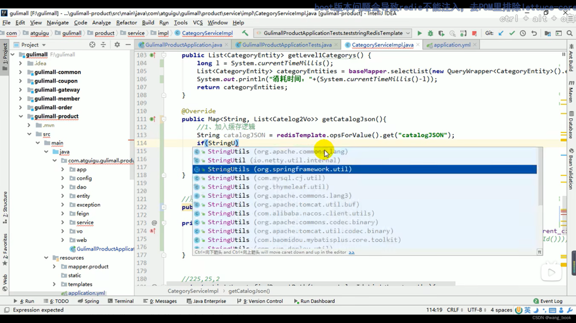
Task: Open the Maven tool window
Action: click(571, 91)
